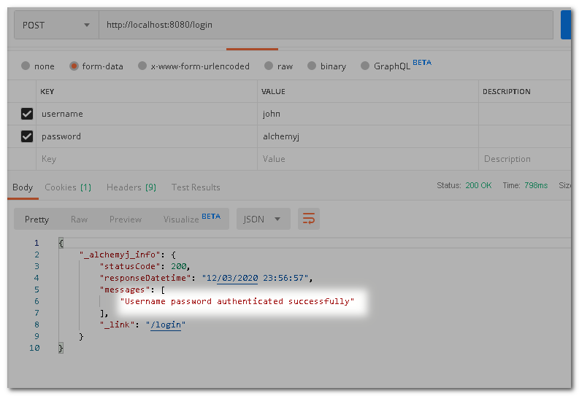Switch to Visualize BETA view

[x=192, y=219]
